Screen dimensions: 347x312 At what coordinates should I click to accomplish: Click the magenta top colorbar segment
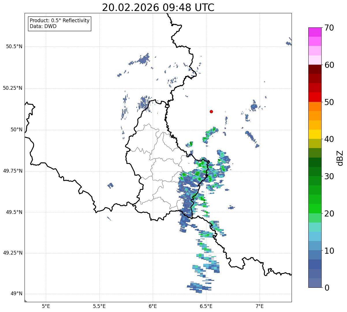click(x=315, y=32)
